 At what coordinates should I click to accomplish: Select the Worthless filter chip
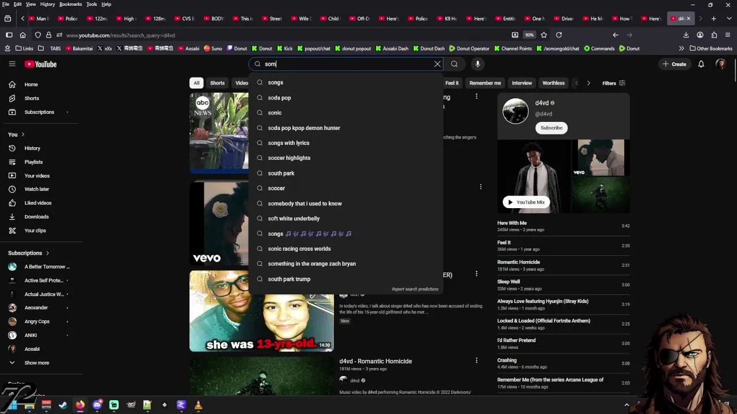[x=553, y=83]
